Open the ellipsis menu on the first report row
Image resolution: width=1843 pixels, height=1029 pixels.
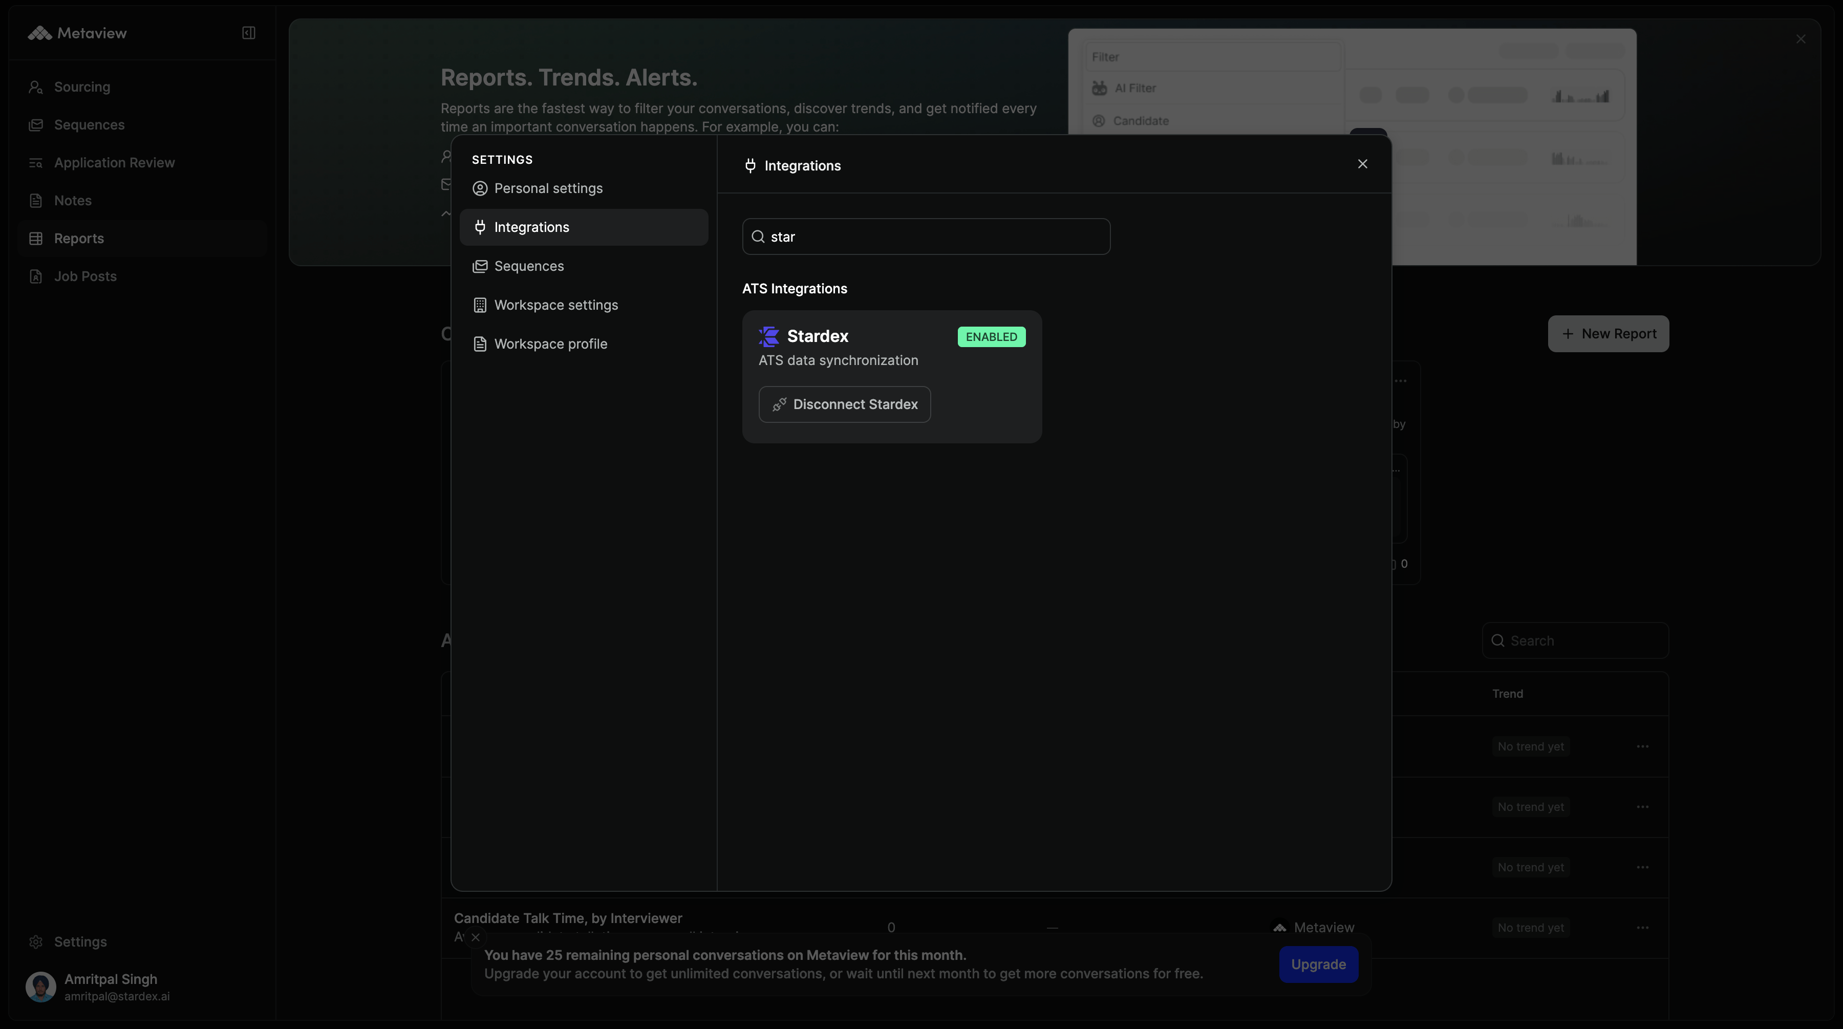(x=1643, y=746)
